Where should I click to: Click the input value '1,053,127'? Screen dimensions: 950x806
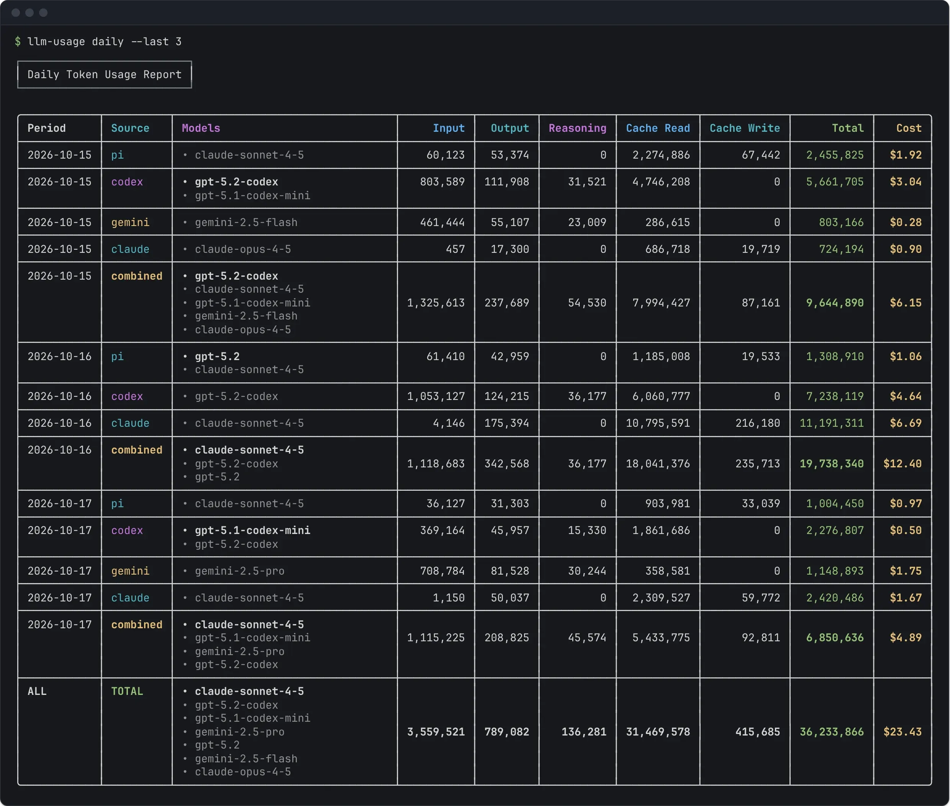pyautogui.click(x=436, y=396)
